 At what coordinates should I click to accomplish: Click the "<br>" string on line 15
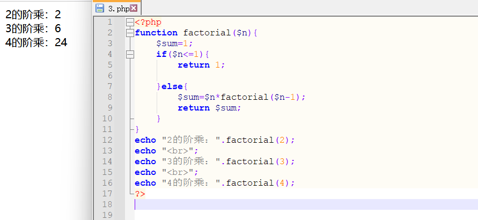point(180,172)
